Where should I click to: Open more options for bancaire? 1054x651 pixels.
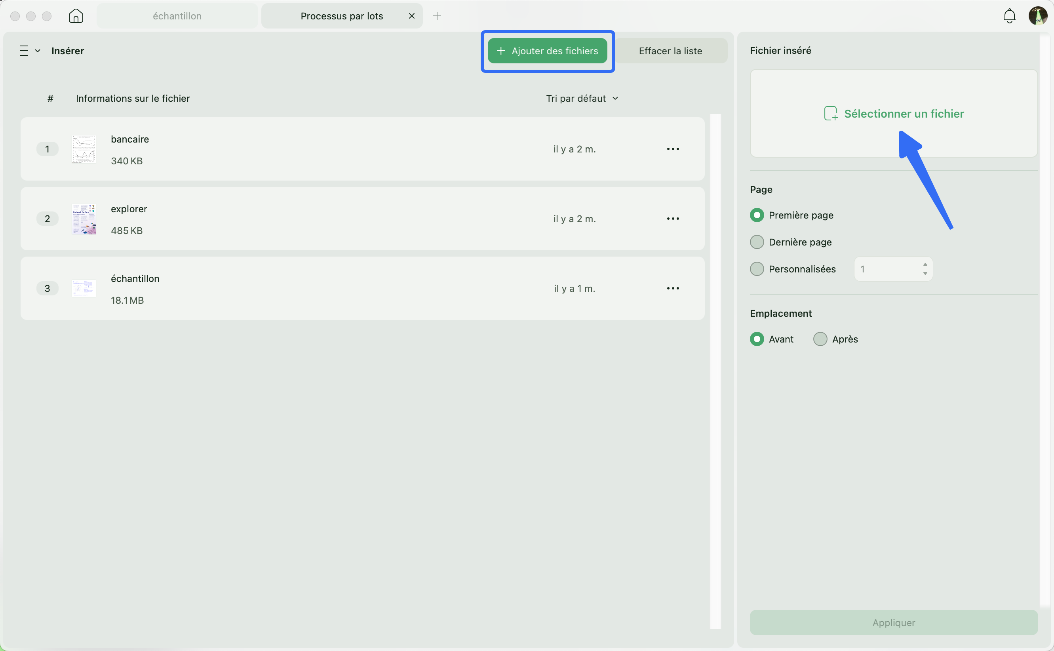click(x=673, y=149)
